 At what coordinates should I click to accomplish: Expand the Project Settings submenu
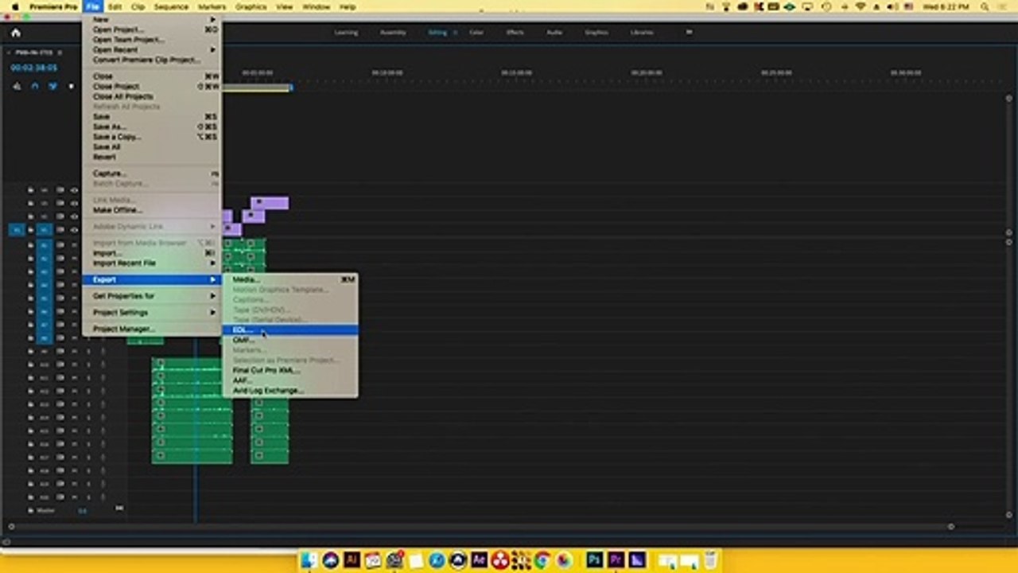pyautogui.click(x=151, y=312)
